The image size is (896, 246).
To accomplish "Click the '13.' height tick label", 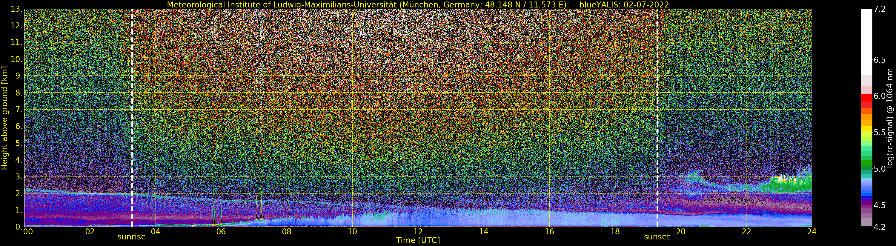I will tap(17, 9).
